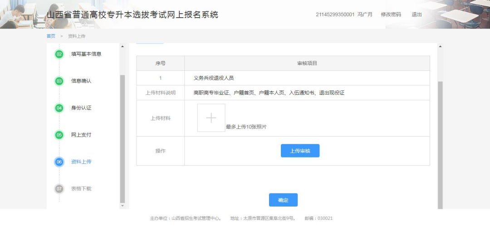Click the 确定 button
This screenshot has width=490, height=227.
(283, 200)
